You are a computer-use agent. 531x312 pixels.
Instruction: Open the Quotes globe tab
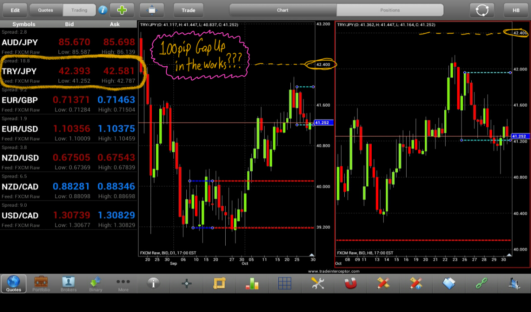(x=13, y=284)
